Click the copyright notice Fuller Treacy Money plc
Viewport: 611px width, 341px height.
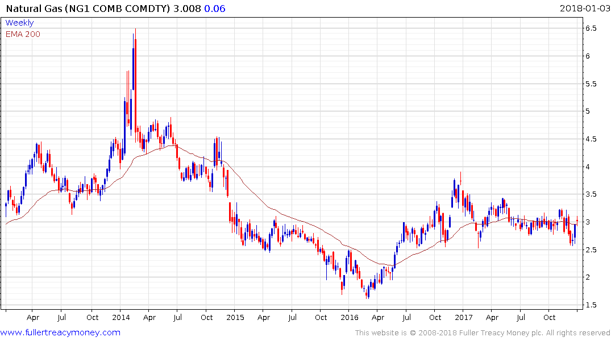483,333
